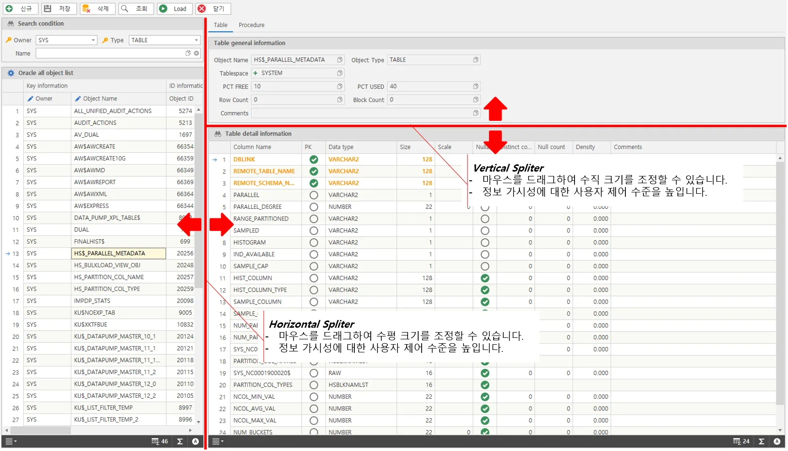Click the 닫기 (Close) button
This screenshot has width=788, height=451.
coord(212,8)
